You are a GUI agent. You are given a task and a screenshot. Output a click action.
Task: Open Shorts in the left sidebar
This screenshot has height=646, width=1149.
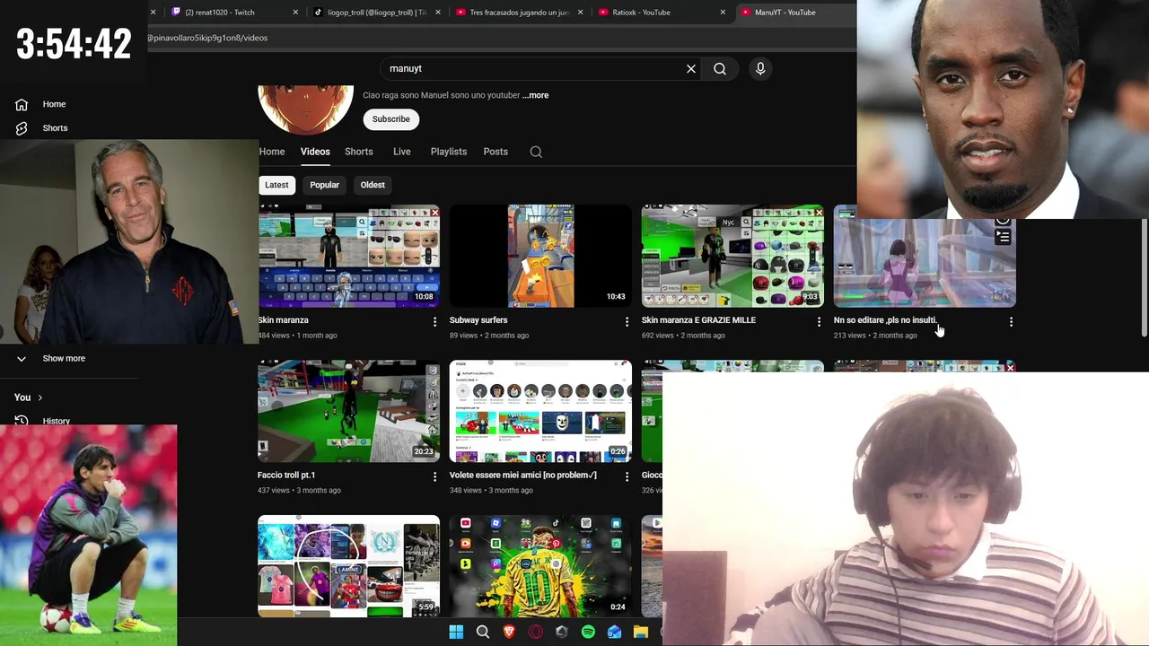(54, 128)
